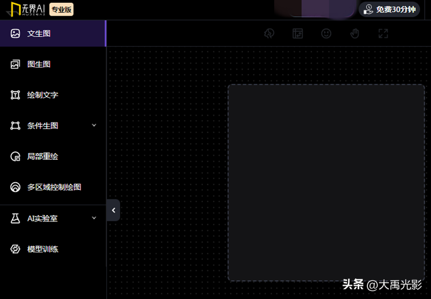Click the hand-coin icon beside 免费30分钟
Image resolution: width=431 pixels, height=299 pixels.
pyautogui.click(x=368, y=9)
